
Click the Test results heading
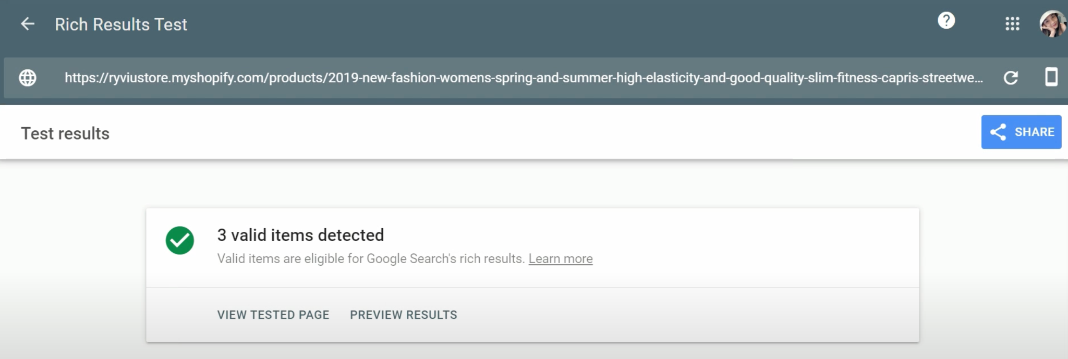point(65,133)
